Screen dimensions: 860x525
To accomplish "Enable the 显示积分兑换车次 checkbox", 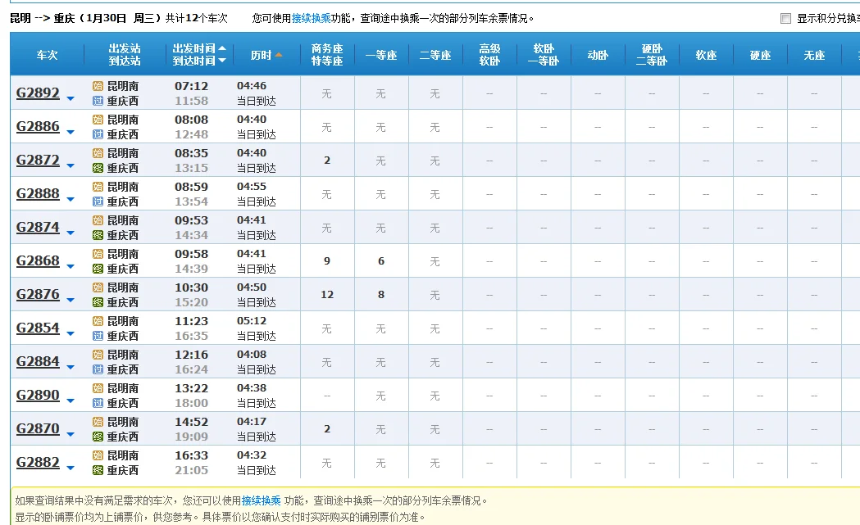I will click(785, 18).
